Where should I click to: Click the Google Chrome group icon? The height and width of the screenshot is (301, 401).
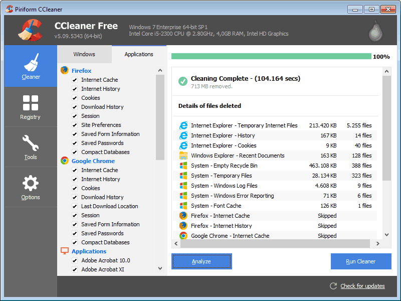[x=65, y=161]
